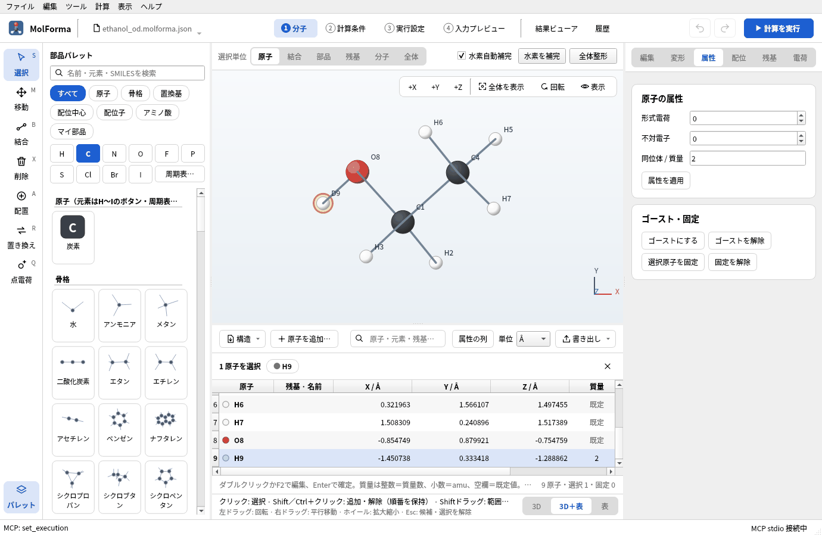Undo the last action
Image resolution: width=822 pixels, height=536 pixels.
point(700,28)
